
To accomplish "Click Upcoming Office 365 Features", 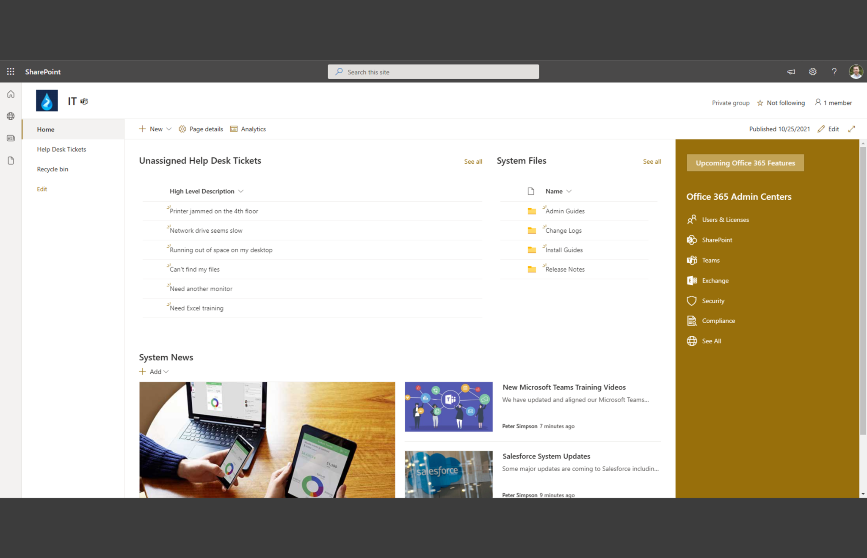I will [745, 163].
